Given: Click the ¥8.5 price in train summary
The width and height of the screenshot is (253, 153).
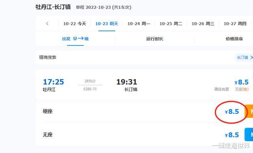Looking at the screenshot, I should coord(242,82).
